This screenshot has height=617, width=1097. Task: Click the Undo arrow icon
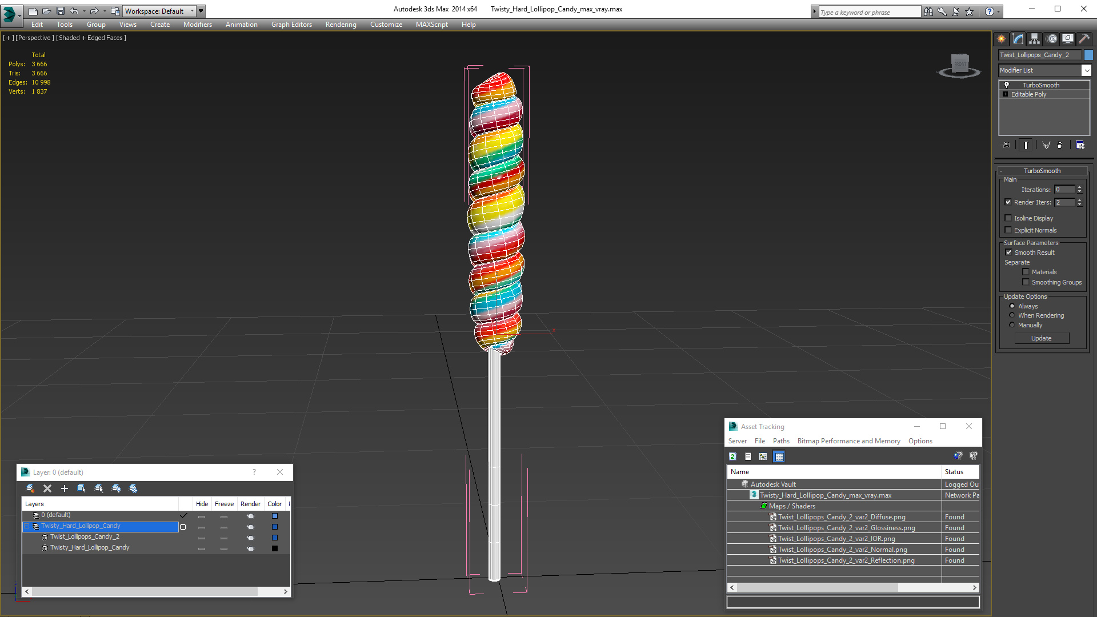coord(74,11)
